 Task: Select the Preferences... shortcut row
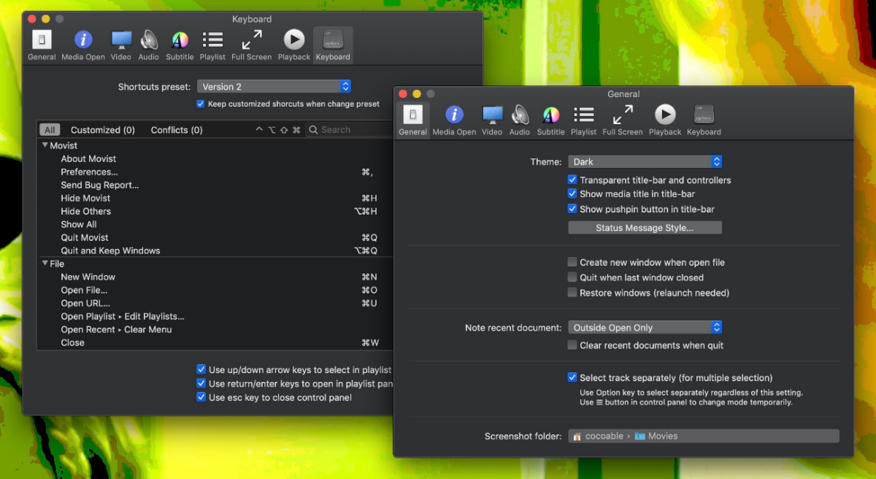(x=215, y=172)
